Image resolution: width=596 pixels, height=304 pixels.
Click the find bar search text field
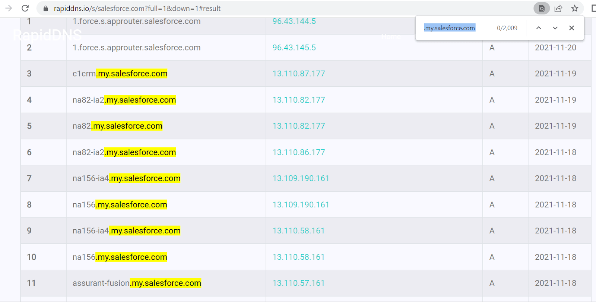coord(450,28)
